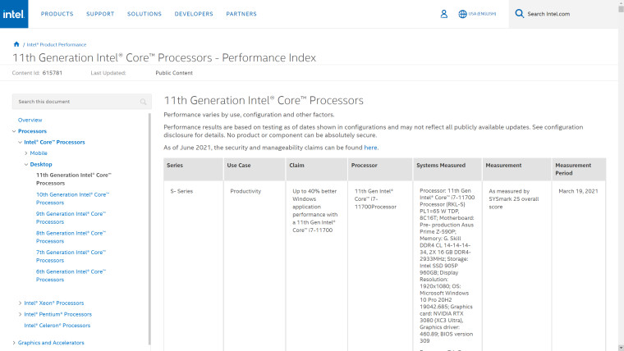Click Graphics and Accelerators label
The width and height of the screenshot is (624, 351).
click(51, 343)
